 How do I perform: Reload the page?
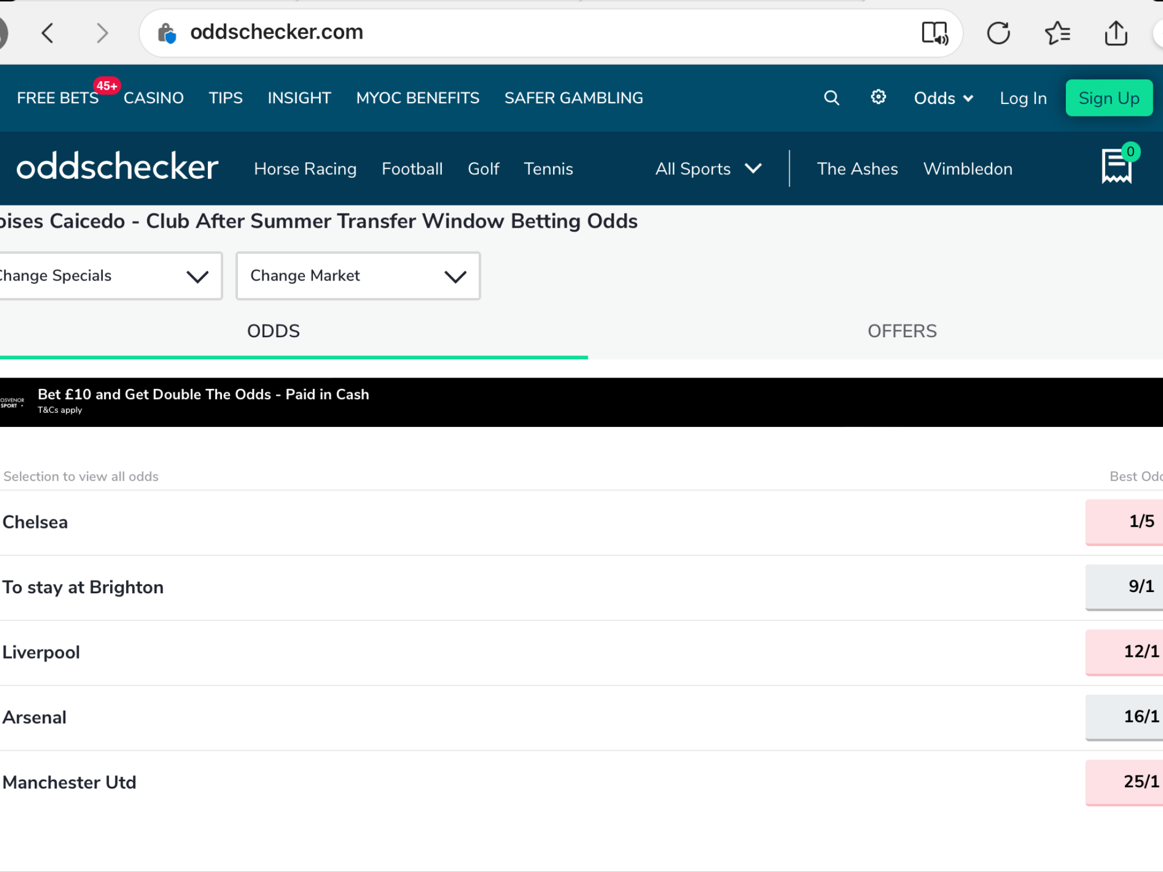[998, 33]
